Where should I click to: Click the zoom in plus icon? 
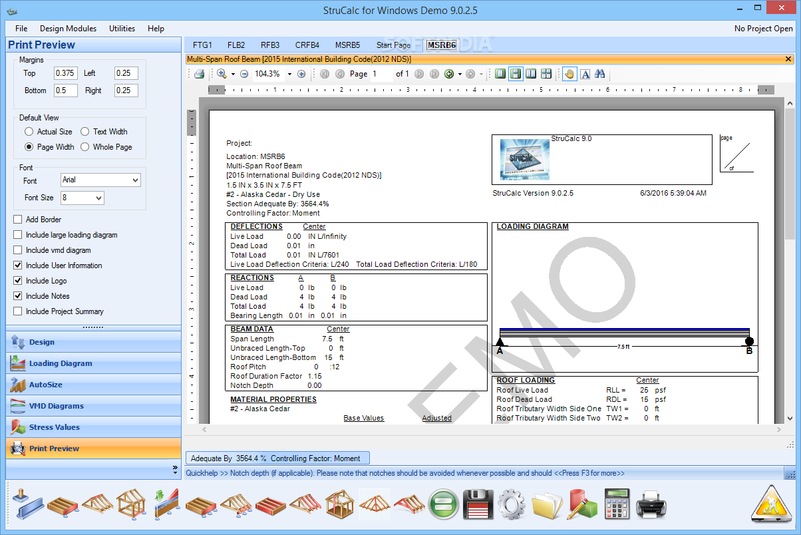[301, 74]
